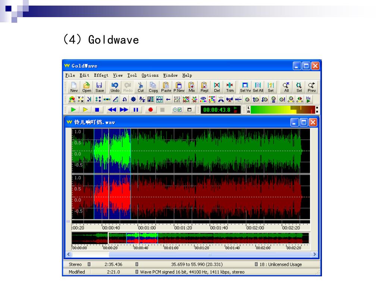Image resolution: width=382 pixels, height=286 pixels.
Task: Click the red right channel waveform
Action: (x=191, y=197)
